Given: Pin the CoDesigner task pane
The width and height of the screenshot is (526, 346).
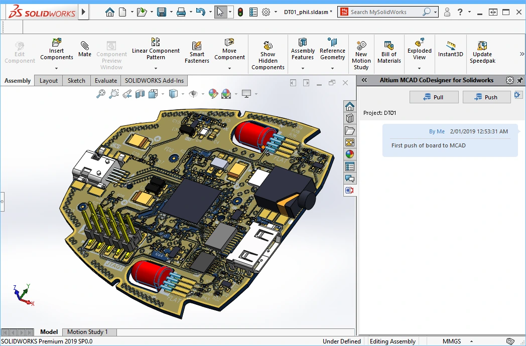Looking at the screenshot, I should tap(520, 80).
